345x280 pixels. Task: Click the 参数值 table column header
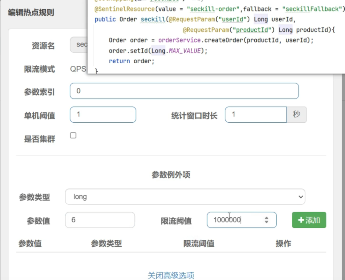(x=30, y=243)
